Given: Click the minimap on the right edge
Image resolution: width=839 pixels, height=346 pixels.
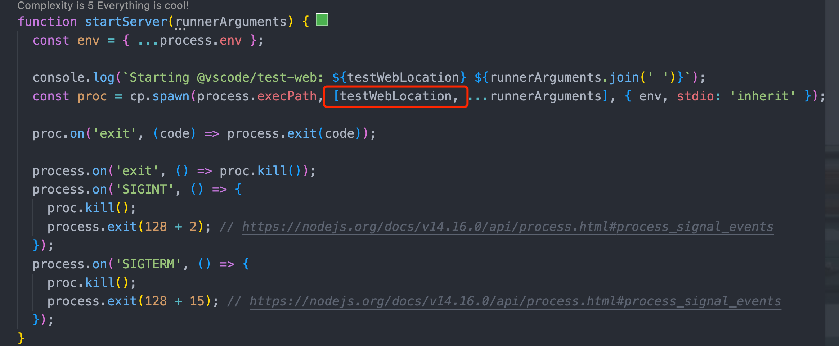Looking at the screenshot, I should tap(832, 173).
